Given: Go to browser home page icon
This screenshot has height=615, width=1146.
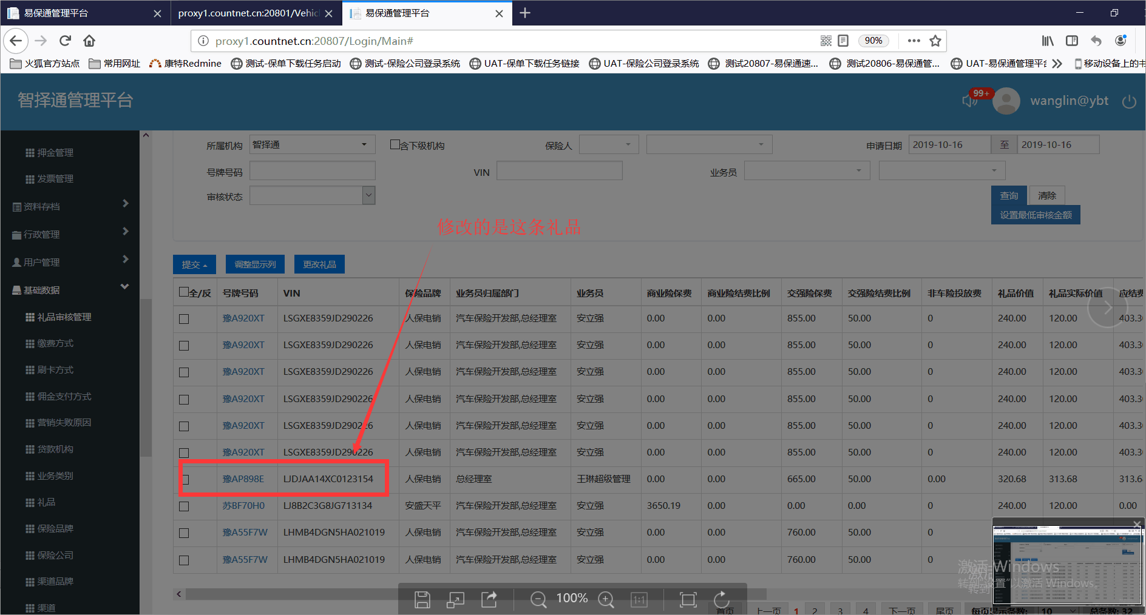Looking at the screenshot, I should [x=89, y=41].
